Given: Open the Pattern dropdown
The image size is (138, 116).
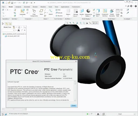Looking at the screenshot, I should 68,16.
